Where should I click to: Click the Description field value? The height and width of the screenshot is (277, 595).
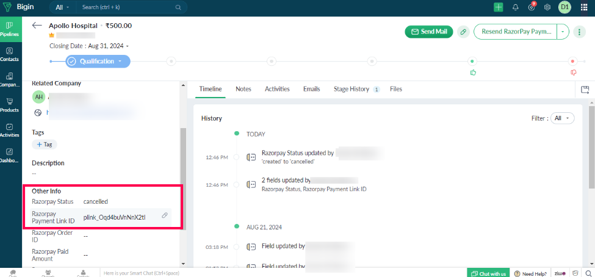pos(34,173)
